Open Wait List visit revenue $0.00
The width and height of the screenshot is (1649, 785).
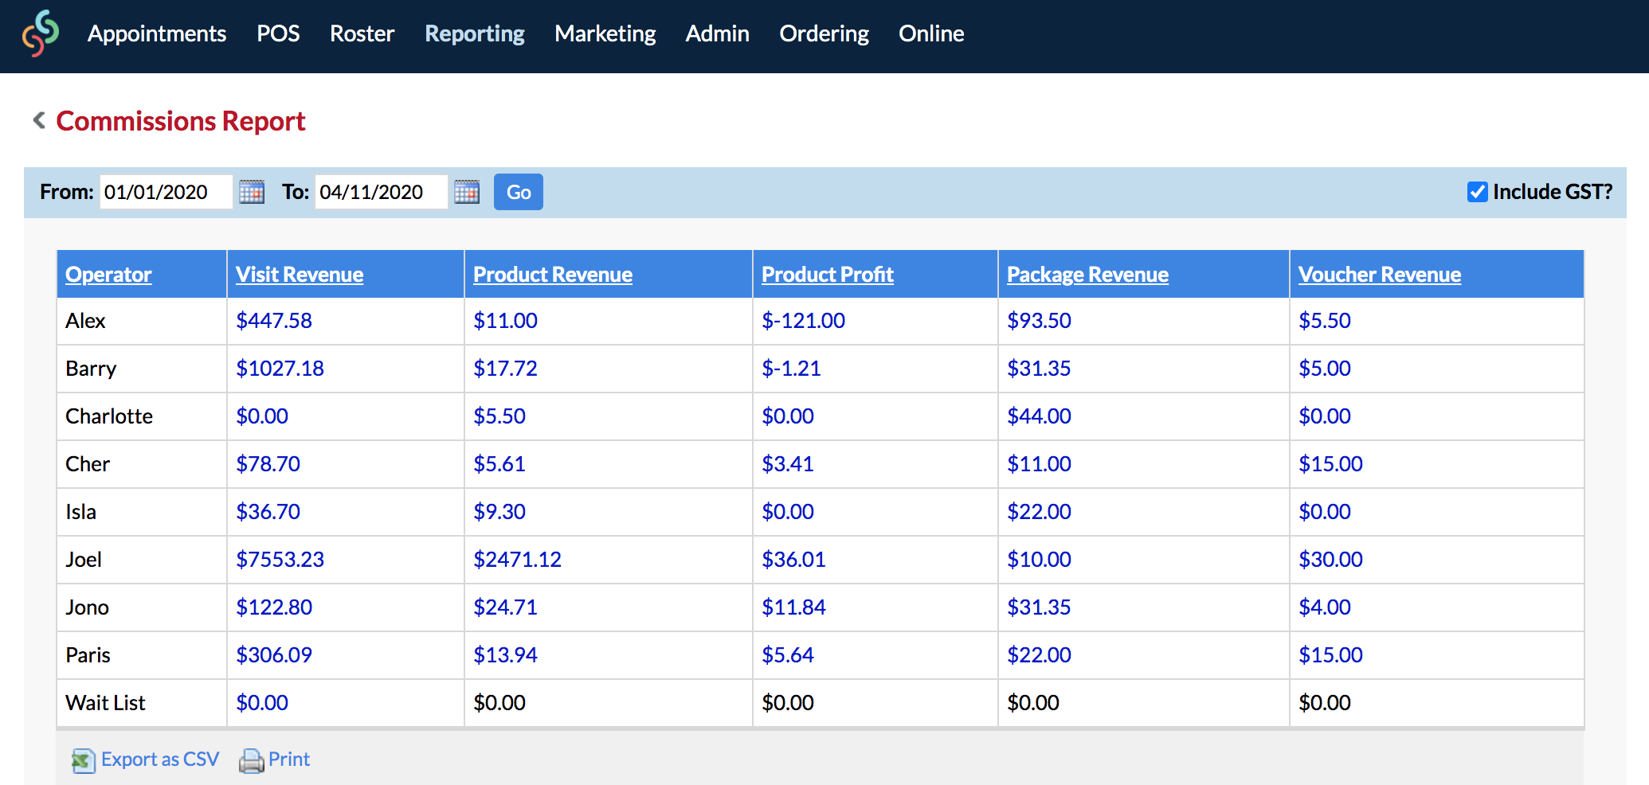click(262, 703)
